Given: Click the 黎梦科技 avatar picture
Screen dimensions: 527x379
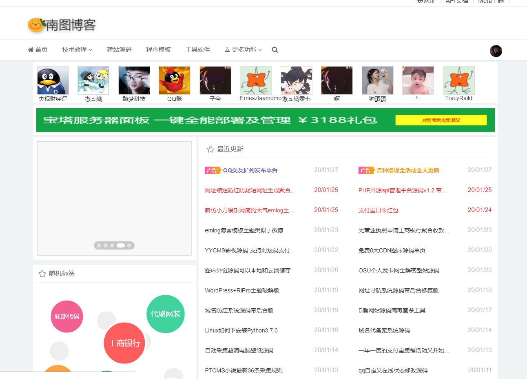Looking at the screenshot, I should [x=134, y=80].
